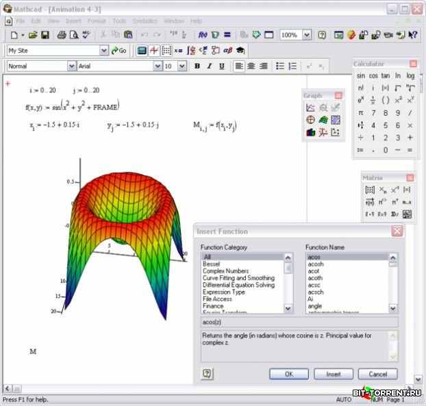
Task: Open the Calculator toolbar icon in Math bar
Action: point(142,51)
